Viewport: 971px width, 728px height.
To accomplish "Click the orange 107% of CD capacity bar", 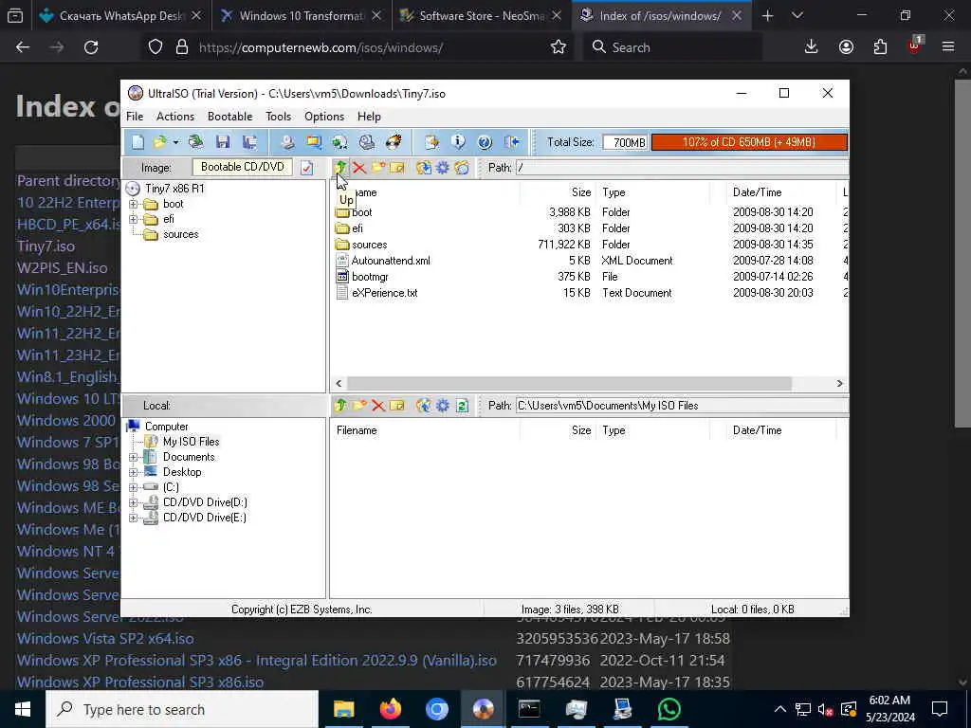I will coord(749,142).
